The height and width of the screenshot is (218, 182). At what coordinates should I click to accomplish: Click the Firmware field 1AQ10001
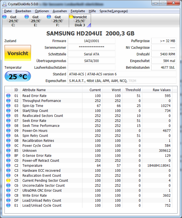coord(92,41)
